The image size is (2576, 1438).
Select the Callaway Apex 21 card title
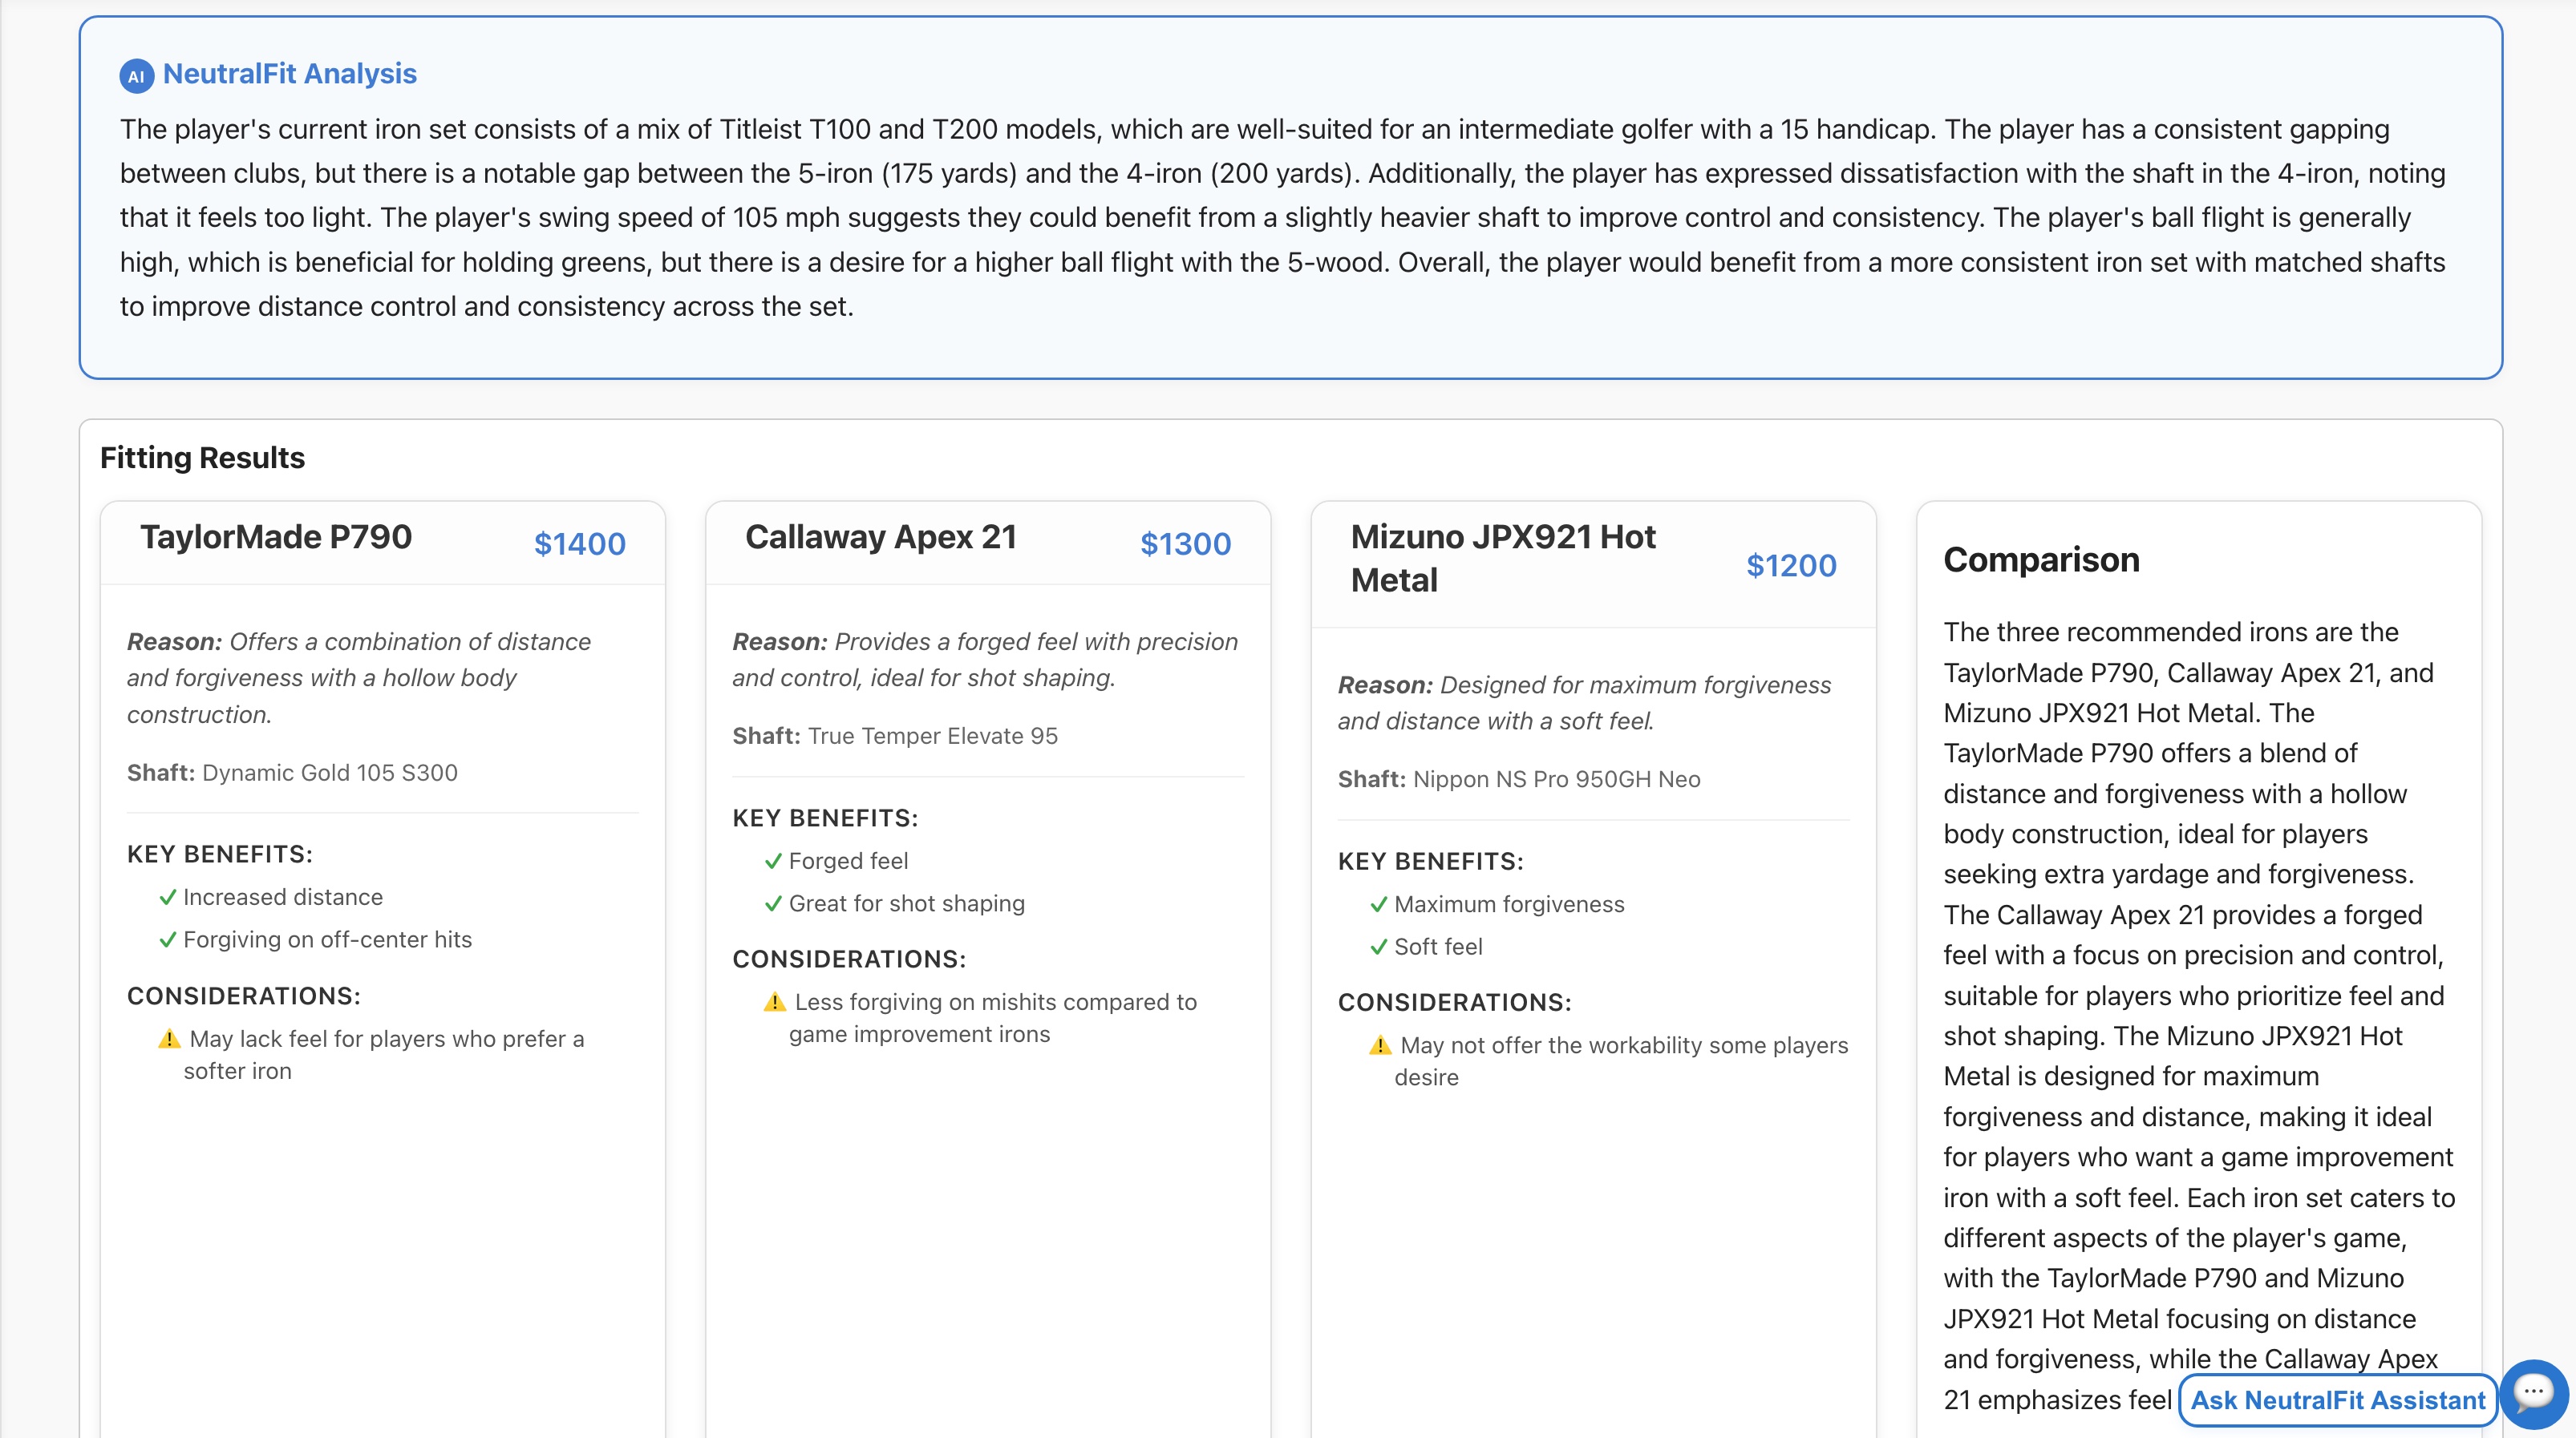(x=881, y=538)
